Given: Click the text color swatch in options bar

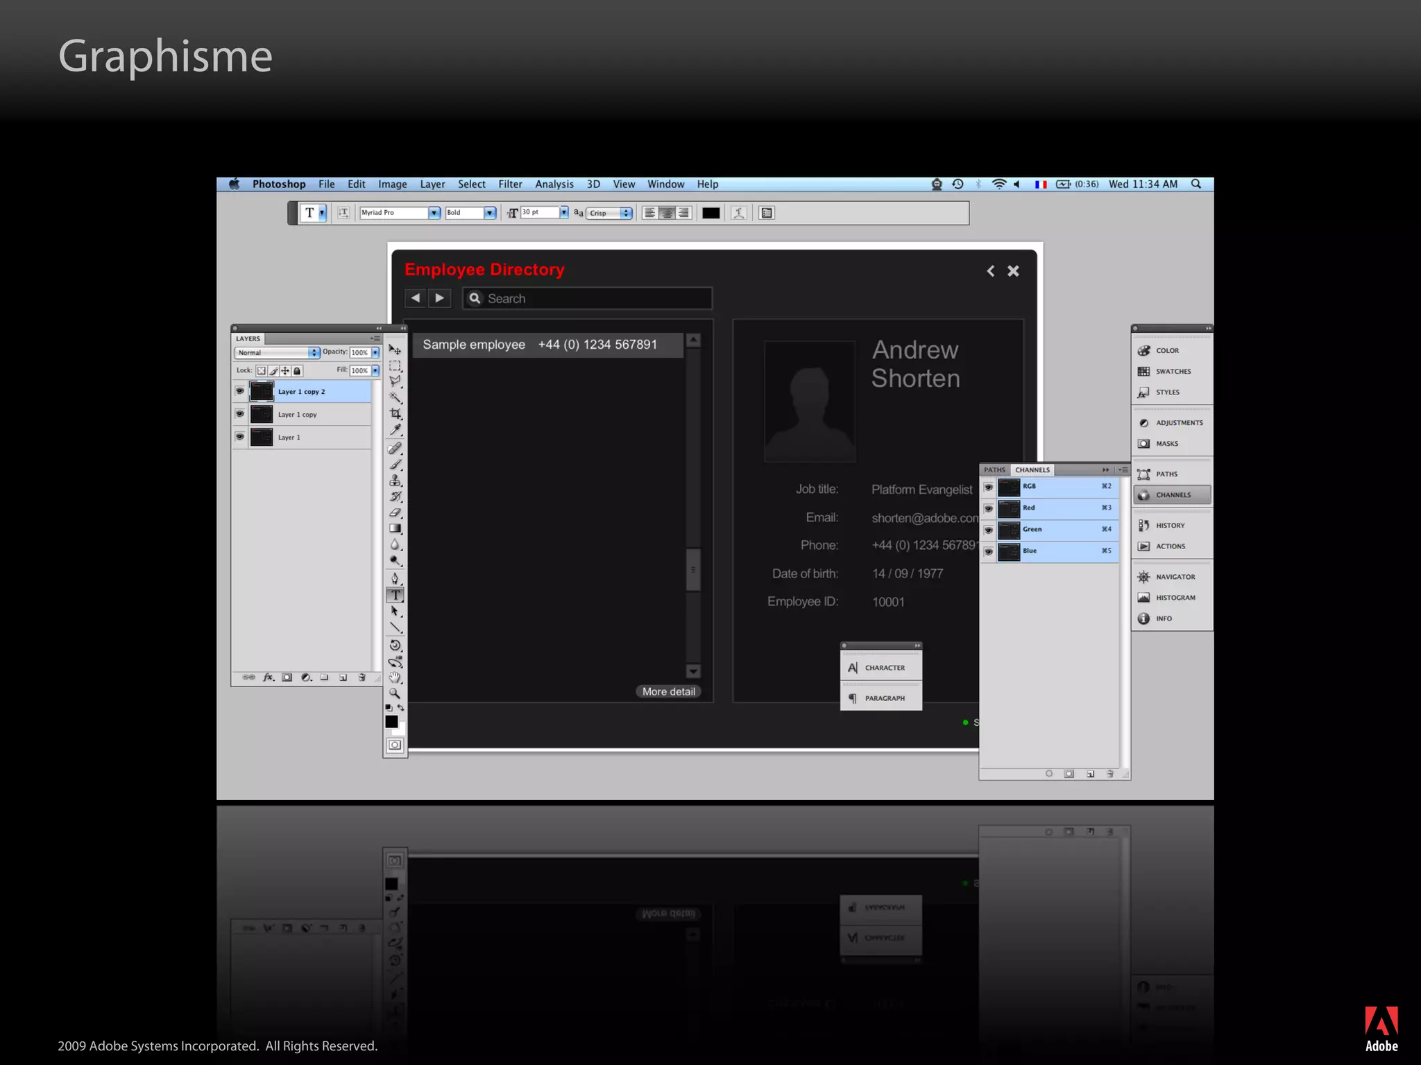Looking at the screenshot, I should (x=710, y=213).
